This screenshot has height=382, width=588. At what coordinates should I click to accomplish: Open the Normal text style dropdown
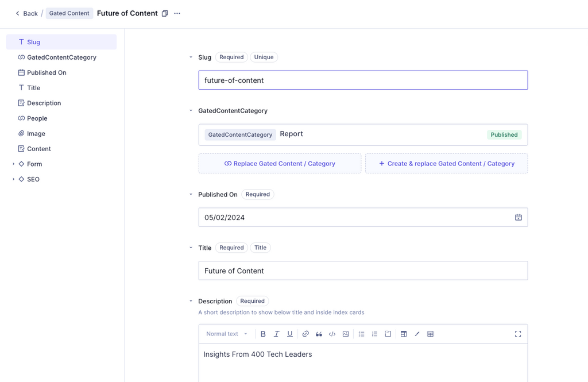227,334
